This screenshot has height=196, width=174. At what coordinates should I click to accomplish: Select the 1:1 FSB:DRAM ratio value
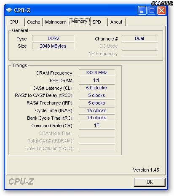pyautogui.click(x=96, y=80)
